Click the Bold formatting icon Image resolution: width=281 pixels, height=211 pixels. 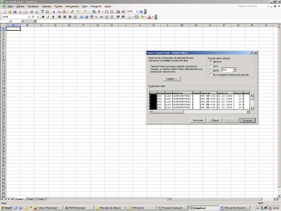coord(43,17)
